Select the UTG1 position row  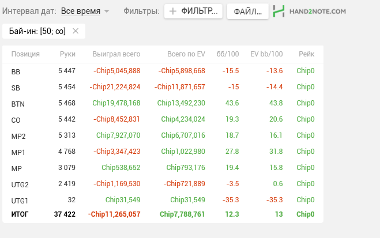pos(163,200)
